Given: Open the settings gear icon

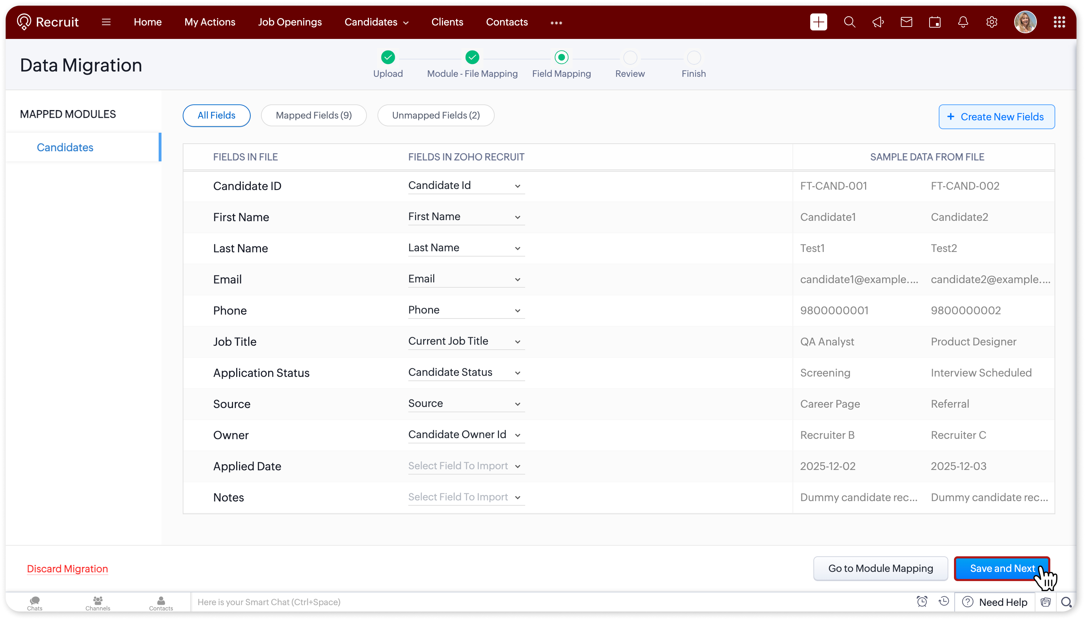Looking at the screenshot, I should click(992, 22).
